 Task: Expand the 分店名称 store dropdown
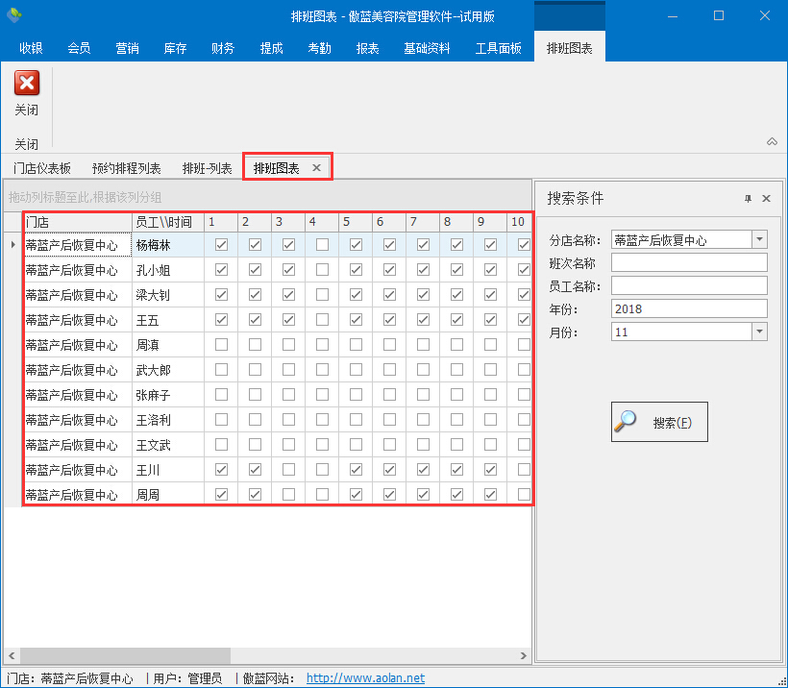click(759, 239)
